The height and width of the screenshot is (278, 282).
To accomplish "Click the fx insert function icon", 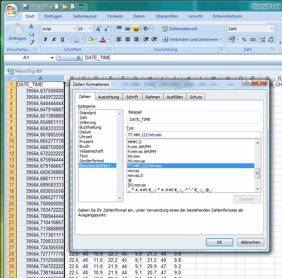I will pos(79,58).
